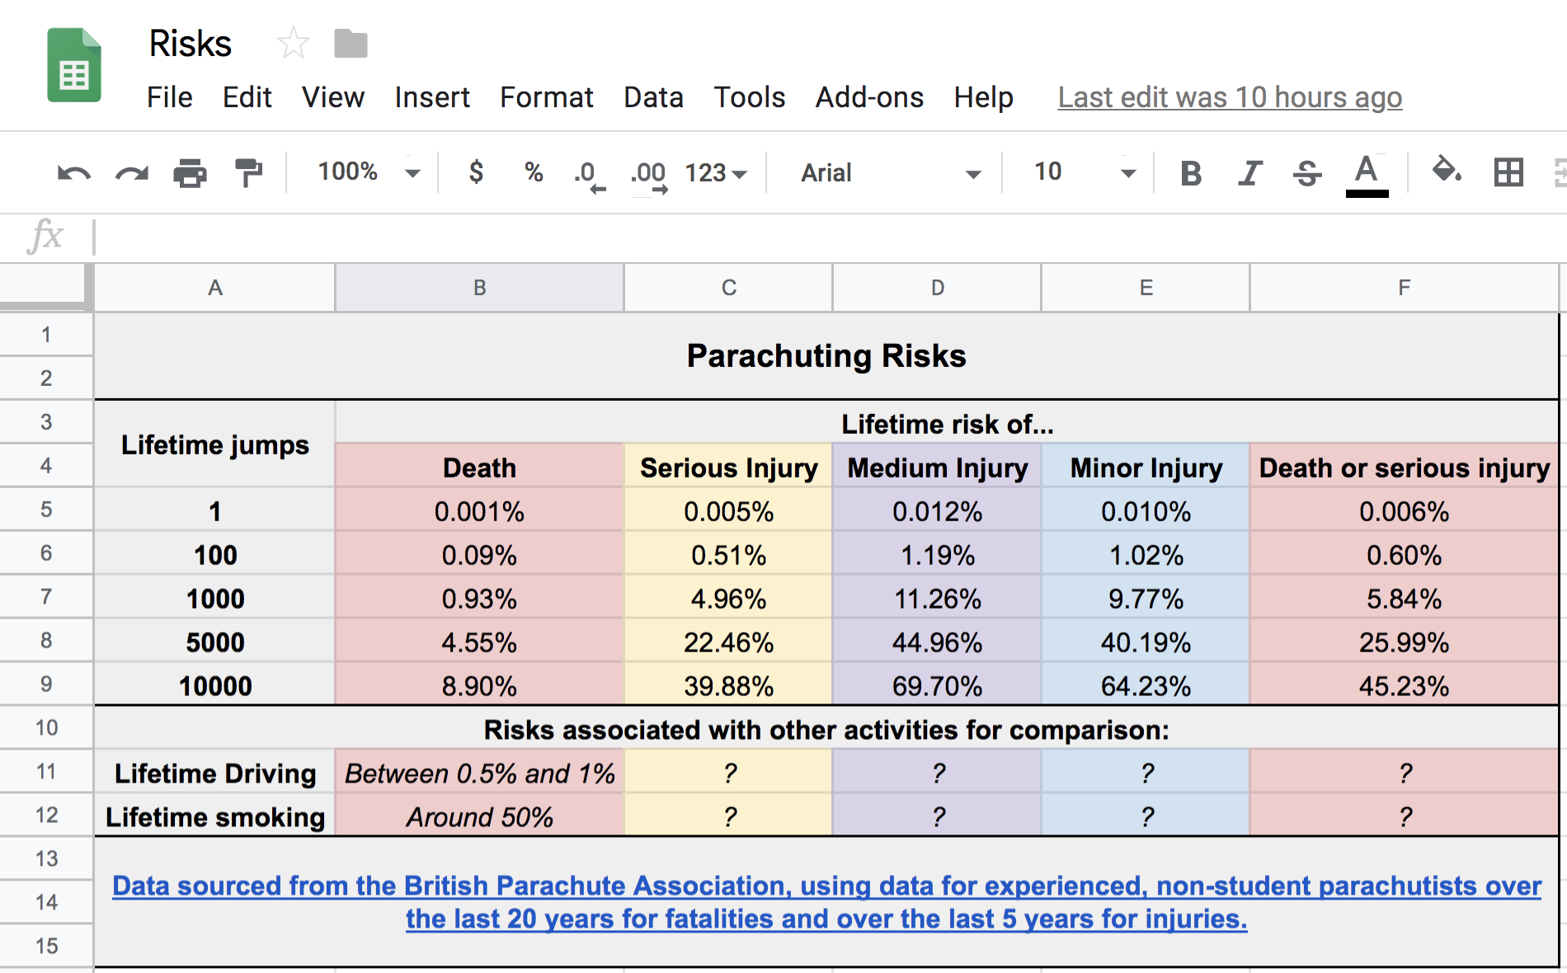Toggle bold formatting
The height and width of the screenshot is (973, 1567).
click(x=1190, y=172)
